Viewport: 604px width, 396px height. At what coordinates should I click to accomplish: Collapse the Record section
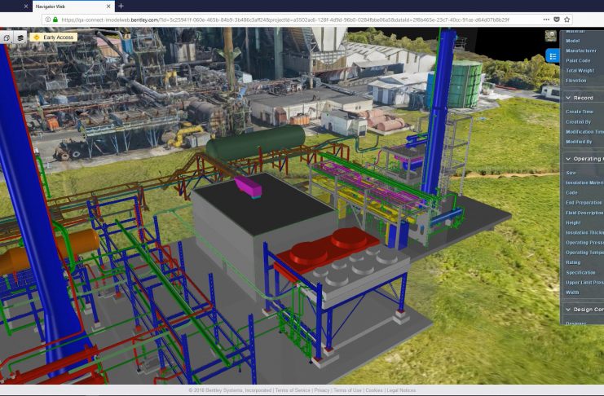click(x=568, y=97)
